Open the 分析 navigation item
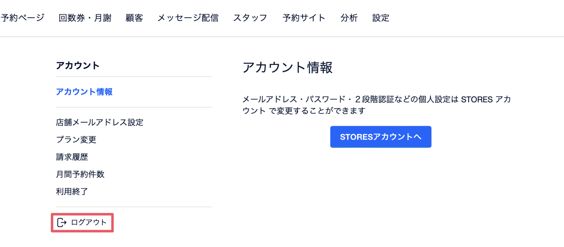This screenshot has width=564, height=247. (349, 18)
